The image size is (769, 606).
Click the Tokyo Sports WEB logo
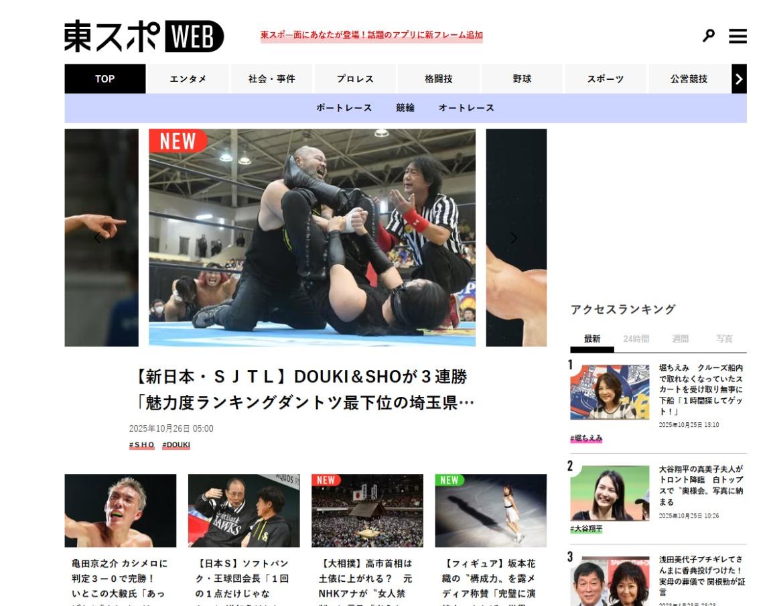[144, 36]
